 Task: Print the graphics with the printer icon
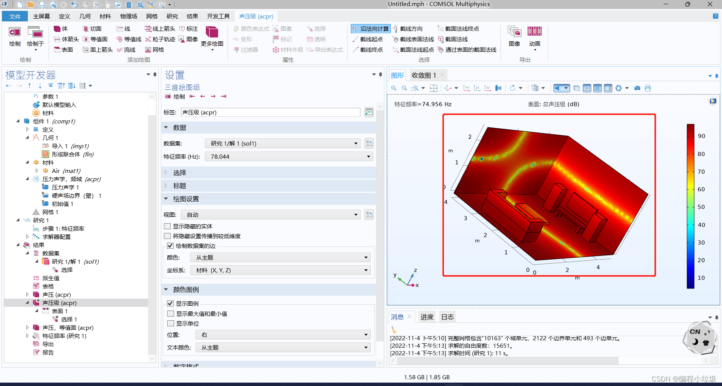[x=648, y=88]
